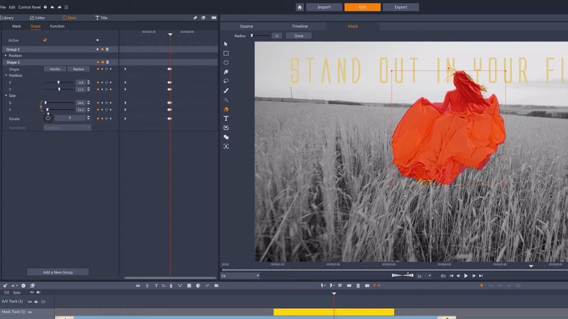Open the Transform Combine dropdown
The width and height of the screenshot is (568, 319).
point(67,127)
